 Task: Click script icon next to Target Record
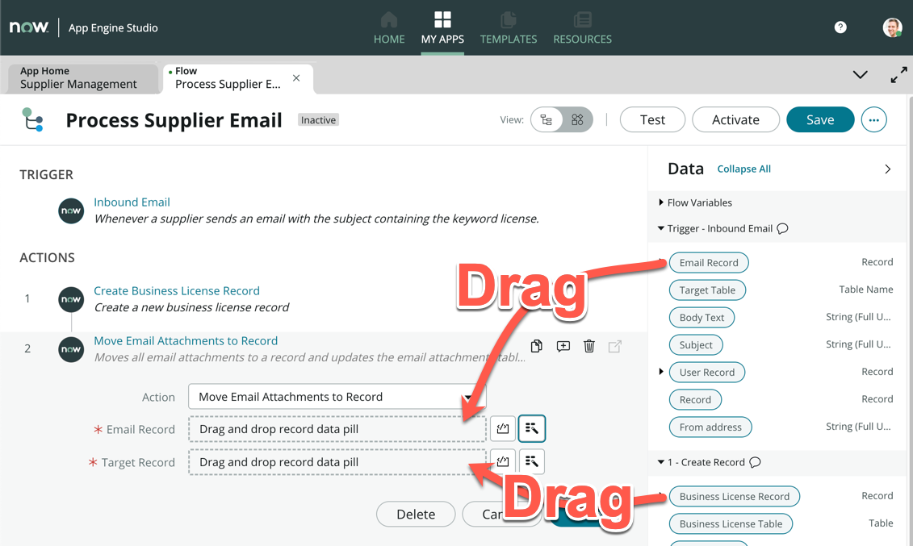(503, 462)
